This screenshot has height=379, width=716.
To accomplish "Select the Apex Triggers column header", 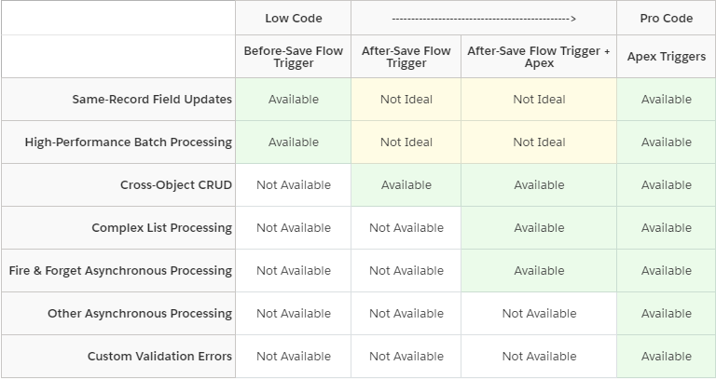I will tap(666, 57).
